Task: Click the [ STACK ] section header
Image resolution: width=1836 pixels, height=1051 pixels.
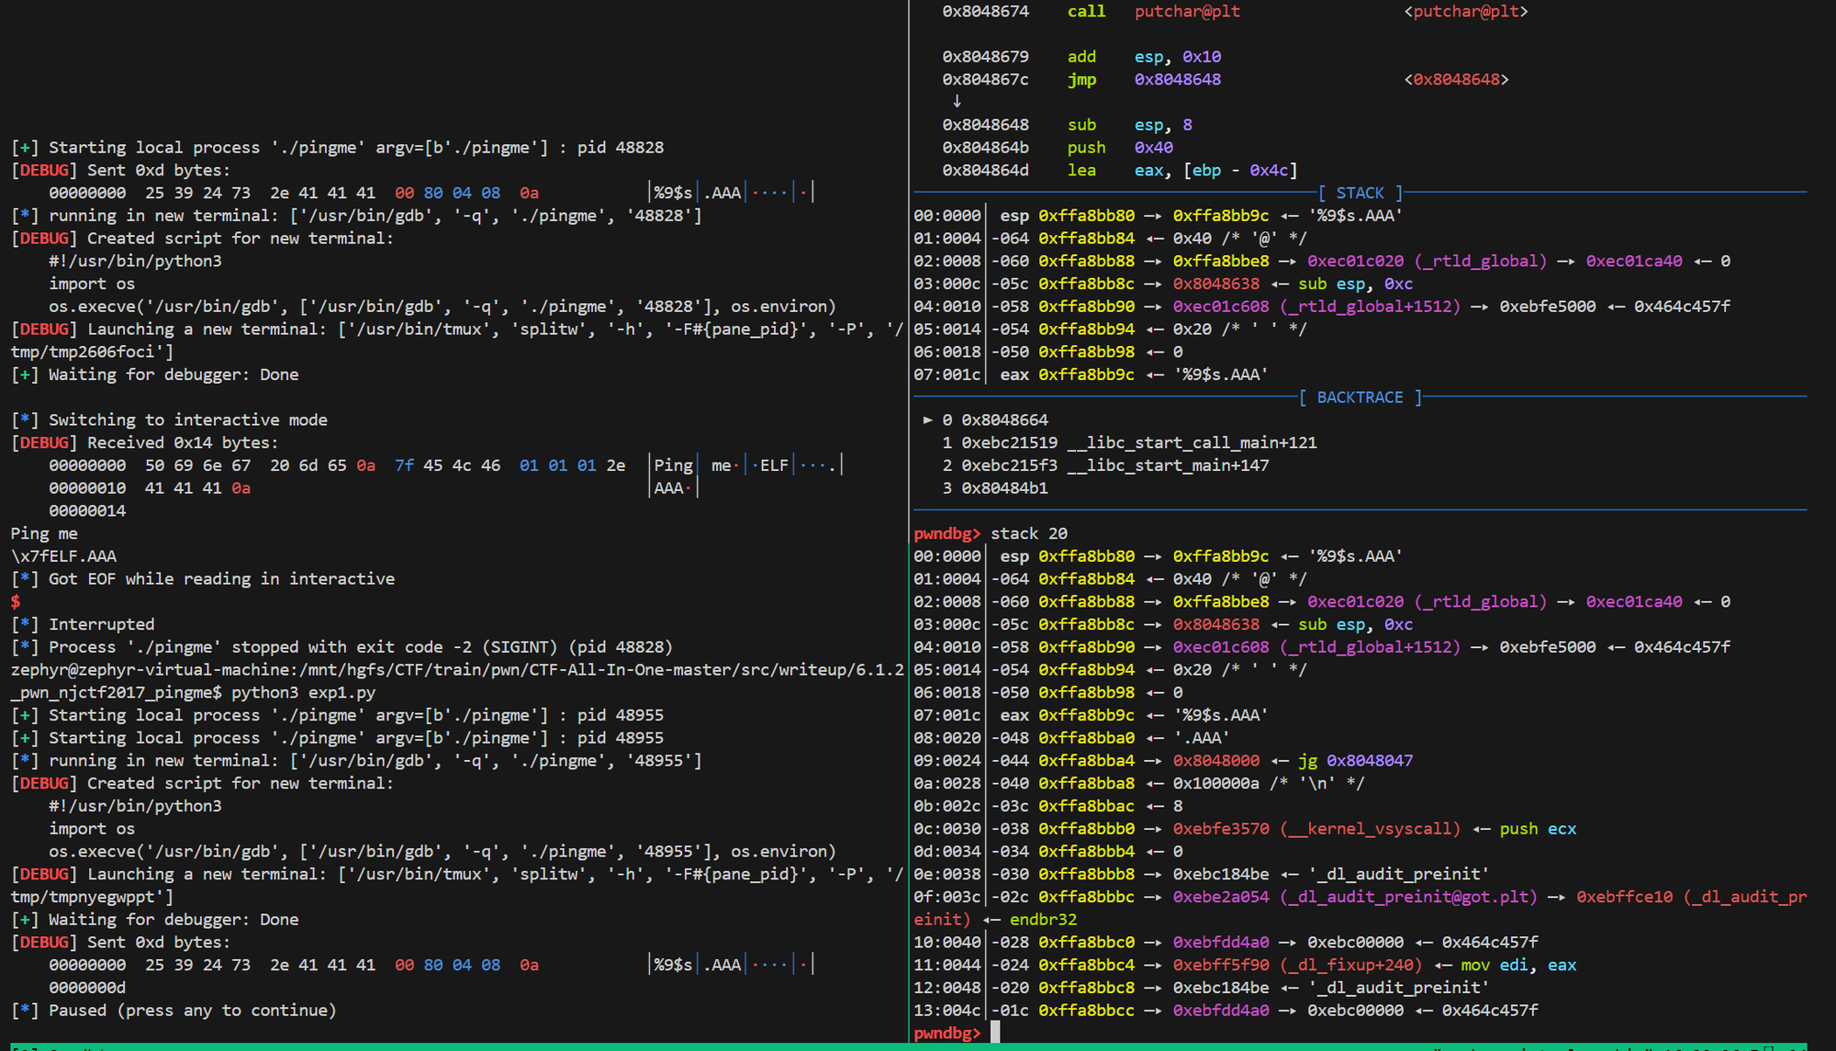Action: pyautogui.click(x=1360, y=193)
